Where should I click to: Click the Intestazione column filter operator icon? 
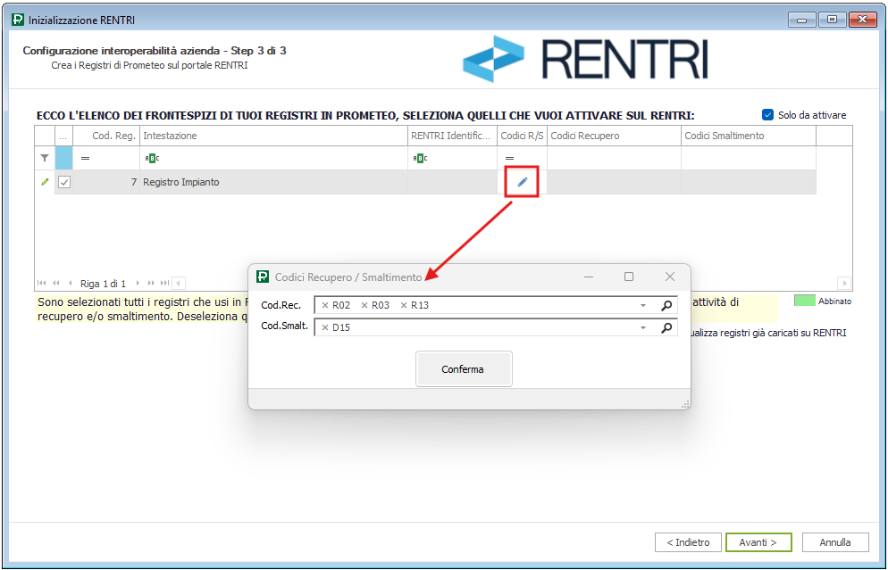pyautogui.click(x=151, y=158)
